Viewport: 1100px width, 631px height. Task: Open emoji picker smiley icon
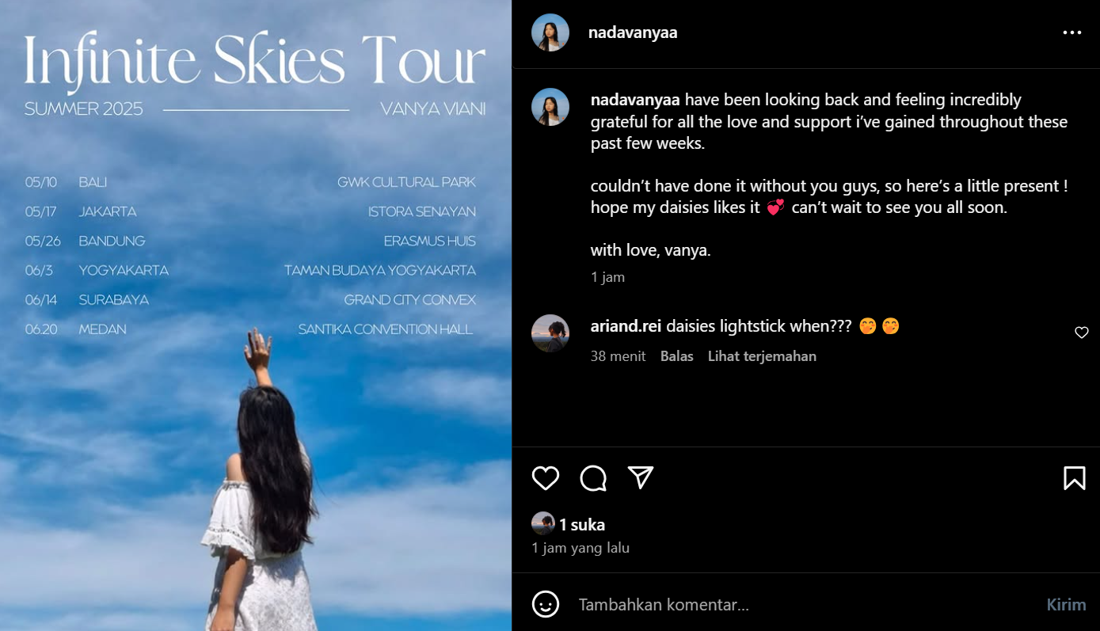click(546, 604)
